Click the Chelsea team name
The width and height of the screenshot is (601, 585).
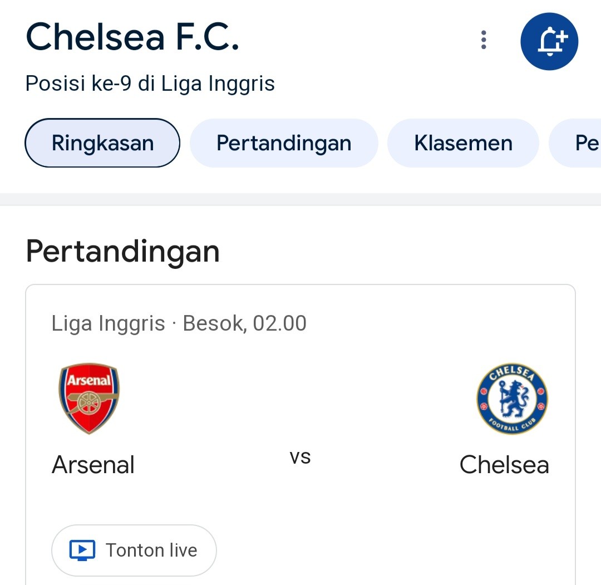504,465
